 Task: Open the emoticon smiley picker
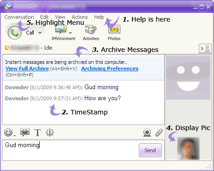tap(8, 132)
